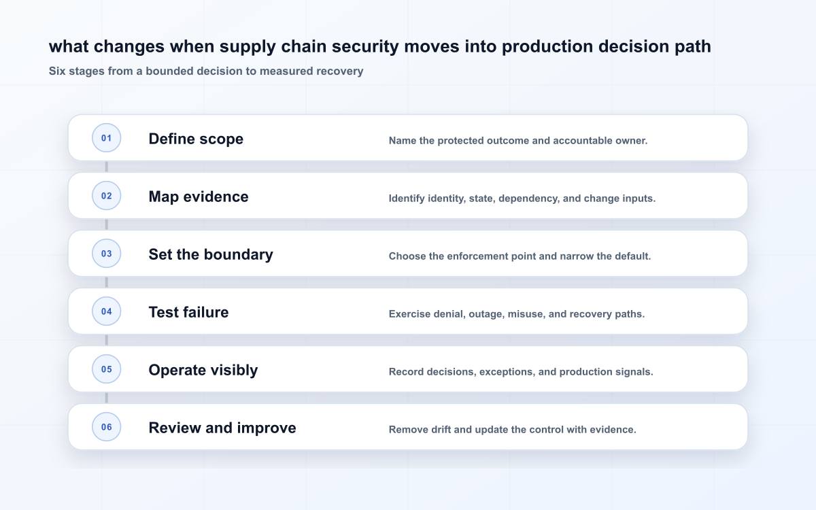The height and width of the screenshot is (510, 816).
Task: Select the Review and improve heading
Action: [222, 428]
